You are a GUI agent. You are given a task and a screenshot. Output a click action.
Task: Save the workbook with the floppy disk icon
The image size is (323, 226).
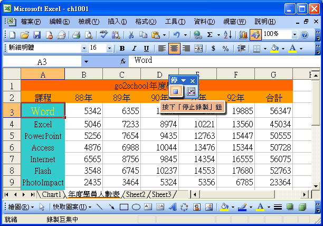(37, 35)
